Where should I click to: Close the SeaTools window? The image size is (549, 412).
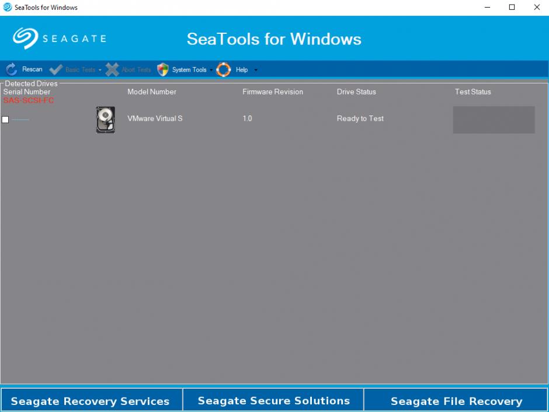pos(537,8)
